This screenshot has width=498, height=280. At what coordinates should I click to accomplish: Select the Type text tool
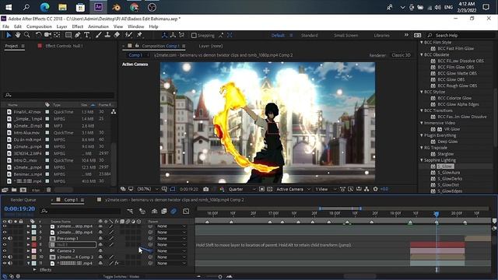[86, 35]
